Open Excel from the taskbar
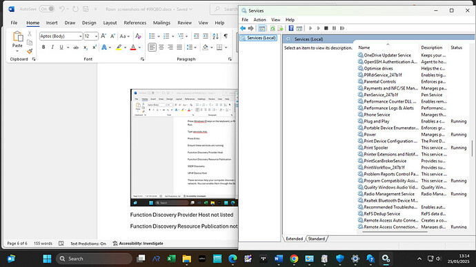476x267 pixels. (x=171, y=259)
